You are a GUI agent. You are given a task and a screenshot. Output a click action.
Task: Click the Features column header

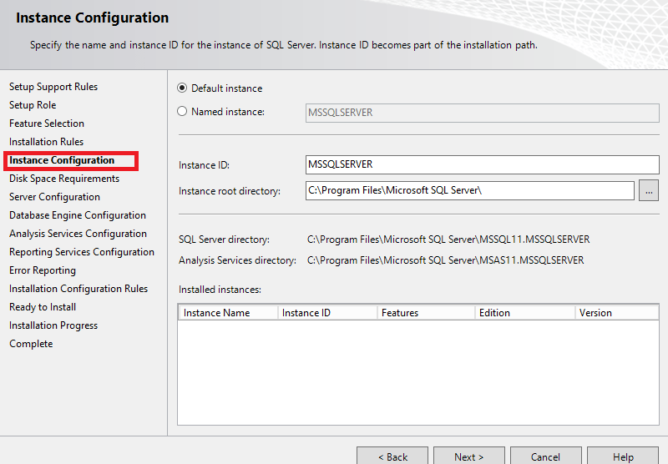[424, 313]
